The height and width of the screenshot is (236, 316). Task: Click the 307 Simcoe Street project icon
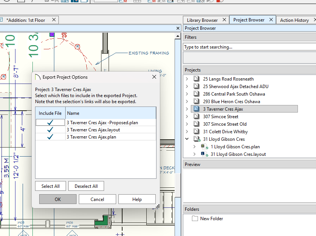pyautogui.click(x=196, y=117)
